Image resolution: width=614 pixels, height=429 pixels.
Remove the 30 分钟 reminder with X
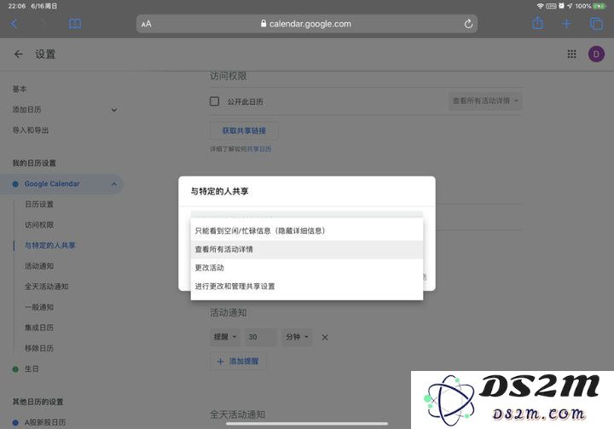pyautogui.click(x=325, y=338)
